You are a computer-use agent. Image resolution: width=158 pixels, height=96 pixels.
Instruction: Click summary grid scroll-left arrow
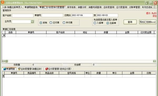tap(3, 61)
